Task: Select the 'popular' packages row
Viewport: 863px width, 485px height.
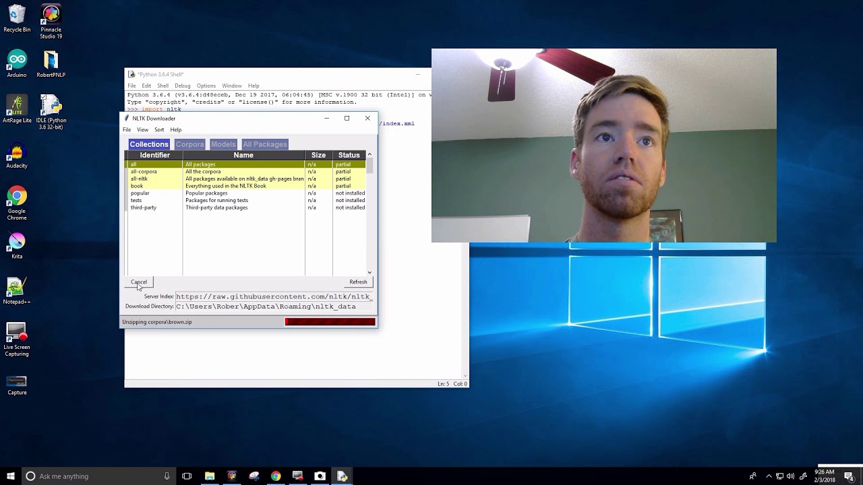Action: [245, 193]
